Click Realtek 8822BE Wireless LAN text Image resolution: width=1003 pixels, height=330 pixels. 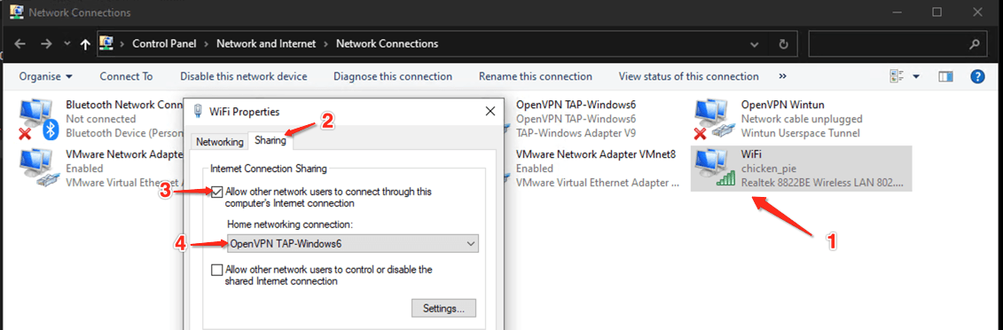point(822,183)
